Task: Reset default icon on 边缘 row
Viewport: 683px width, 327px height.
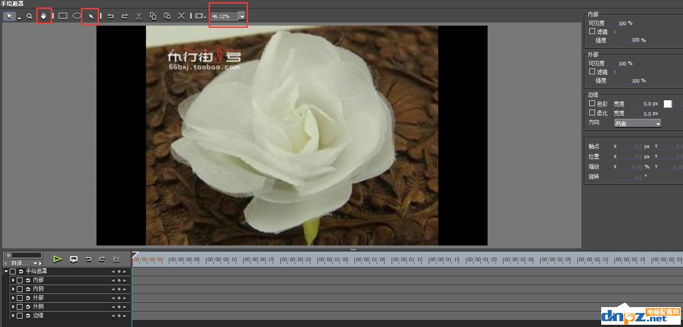Action: click(x=28, y=316)
